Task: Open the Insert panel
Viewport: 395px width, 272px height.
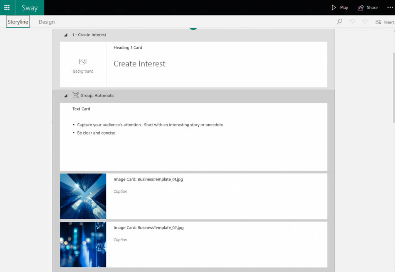Action: click(x=385, y=22)
